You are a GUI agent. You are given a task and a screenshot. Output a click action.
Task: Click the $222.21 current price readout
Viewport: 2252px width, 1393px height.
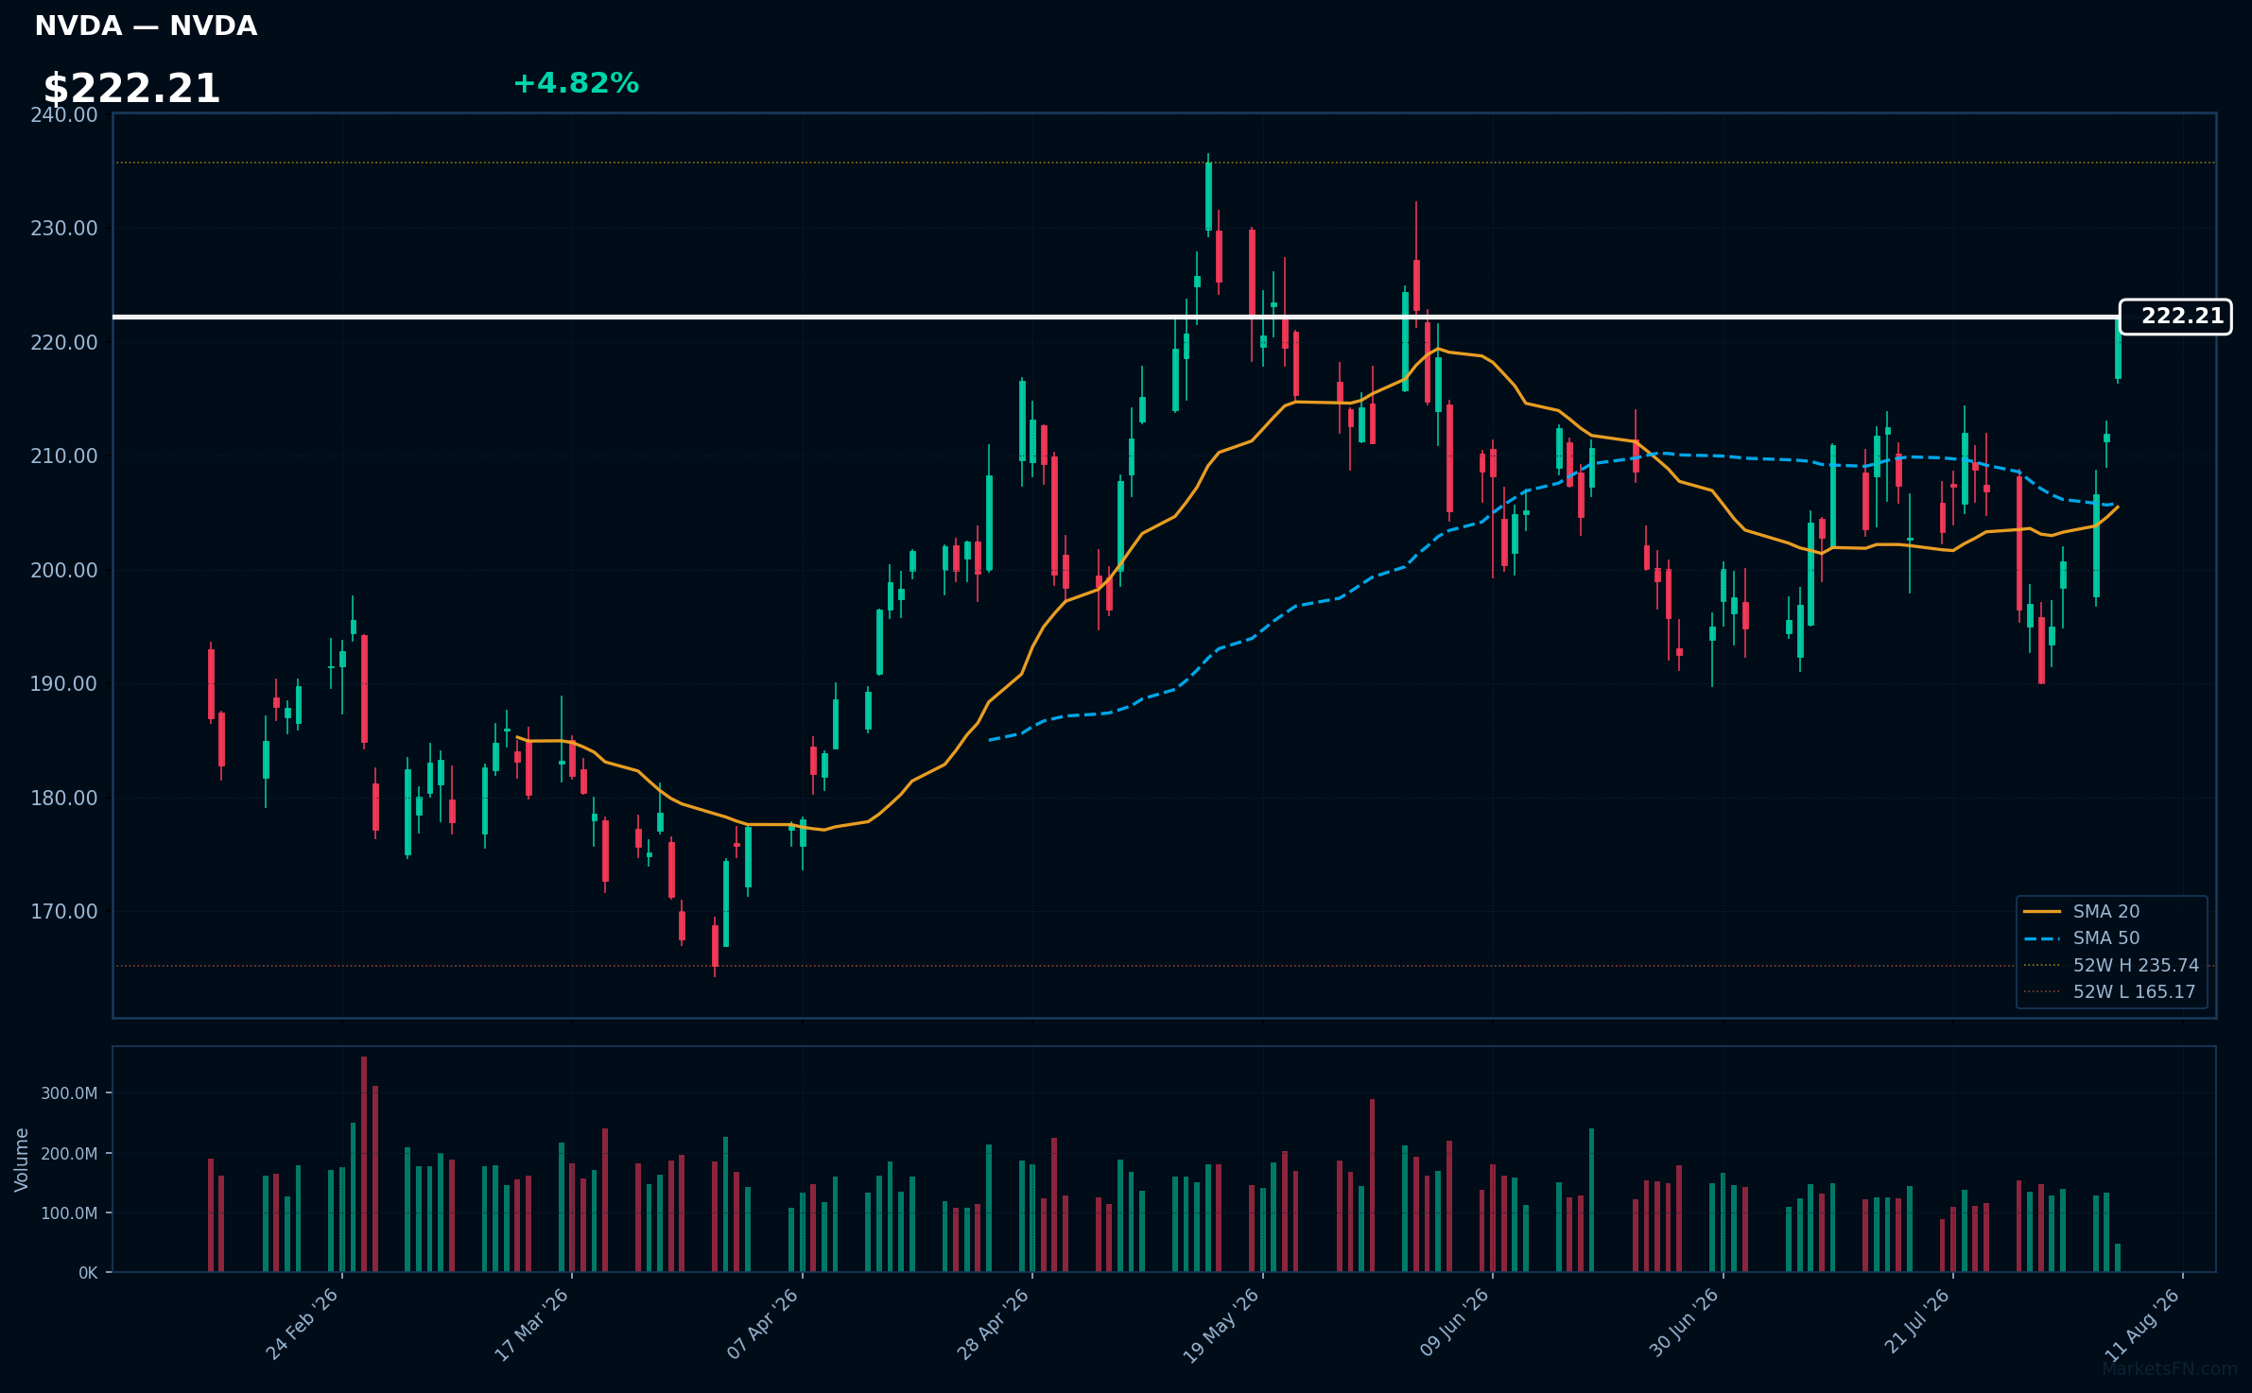pos(131,89)
